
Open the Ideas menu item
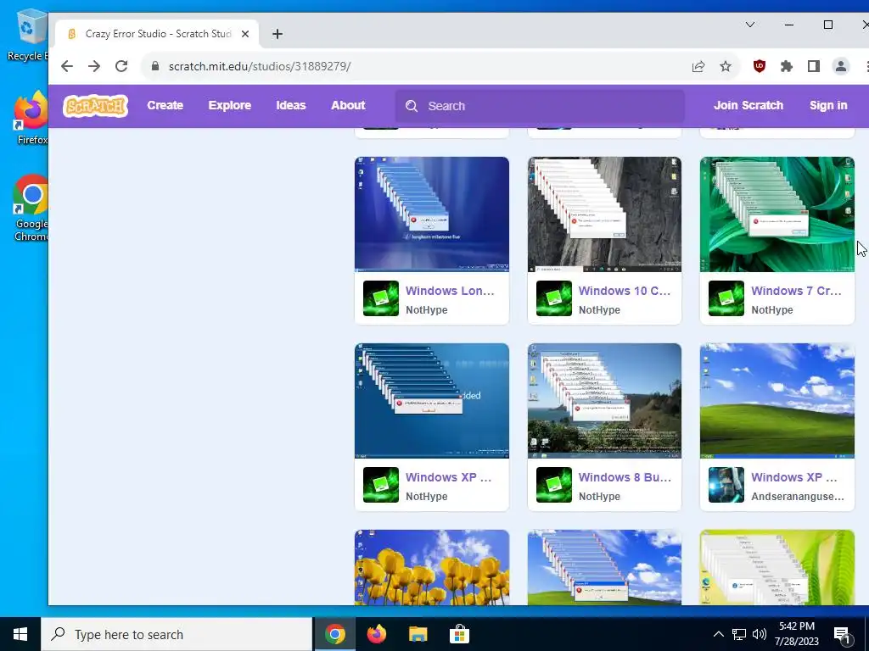pos(291,105)
